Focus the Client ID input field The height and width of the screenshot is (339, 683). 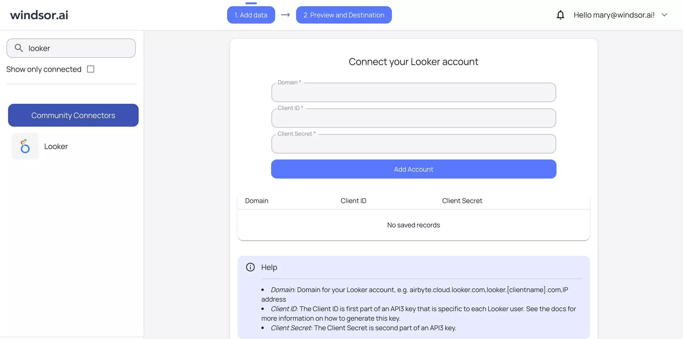click(x=414, y=118)
